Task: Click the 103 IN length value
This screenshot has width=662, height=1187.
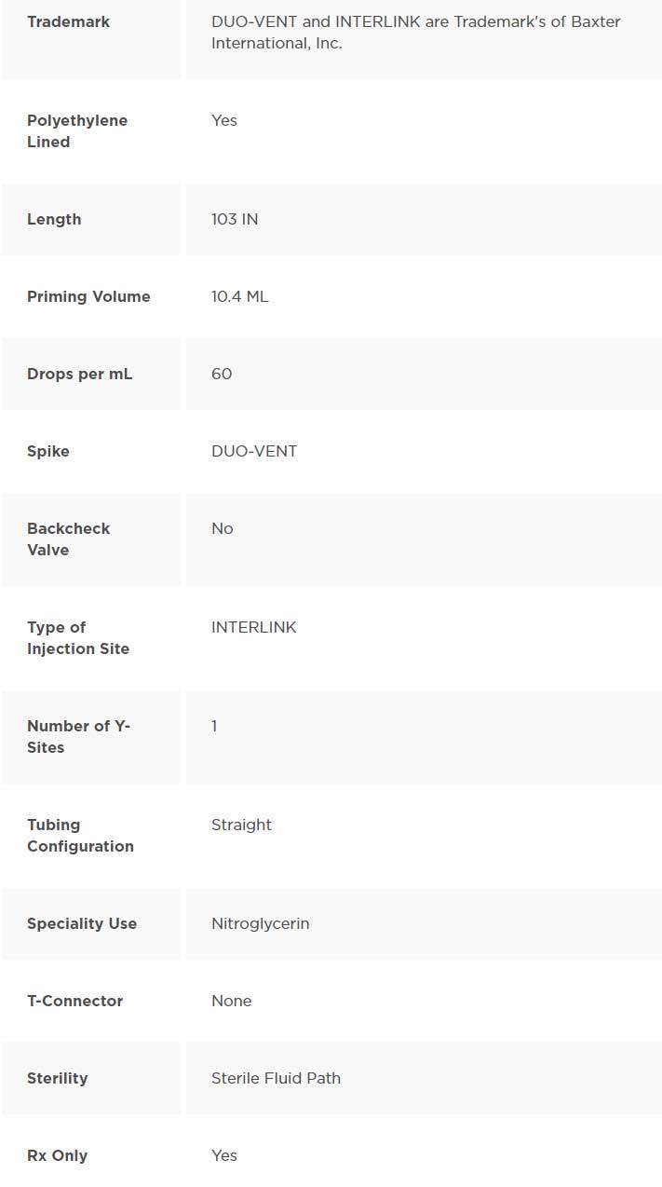Action: coord(235,220)
